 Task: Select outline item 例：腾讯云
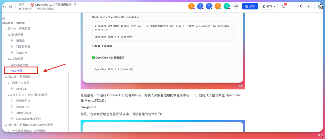pyautogui.click(x=18, y=41)
